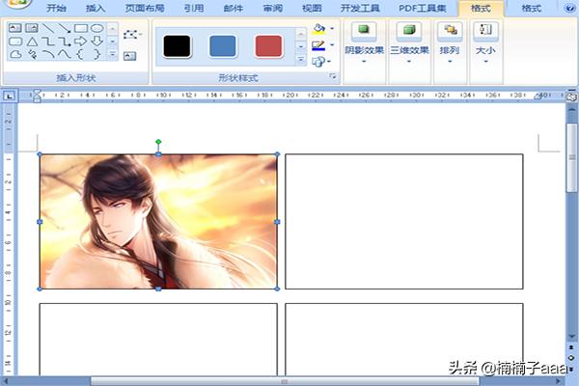Switch to 邮件 tab

pyautogui.click(x=234, y=8)
